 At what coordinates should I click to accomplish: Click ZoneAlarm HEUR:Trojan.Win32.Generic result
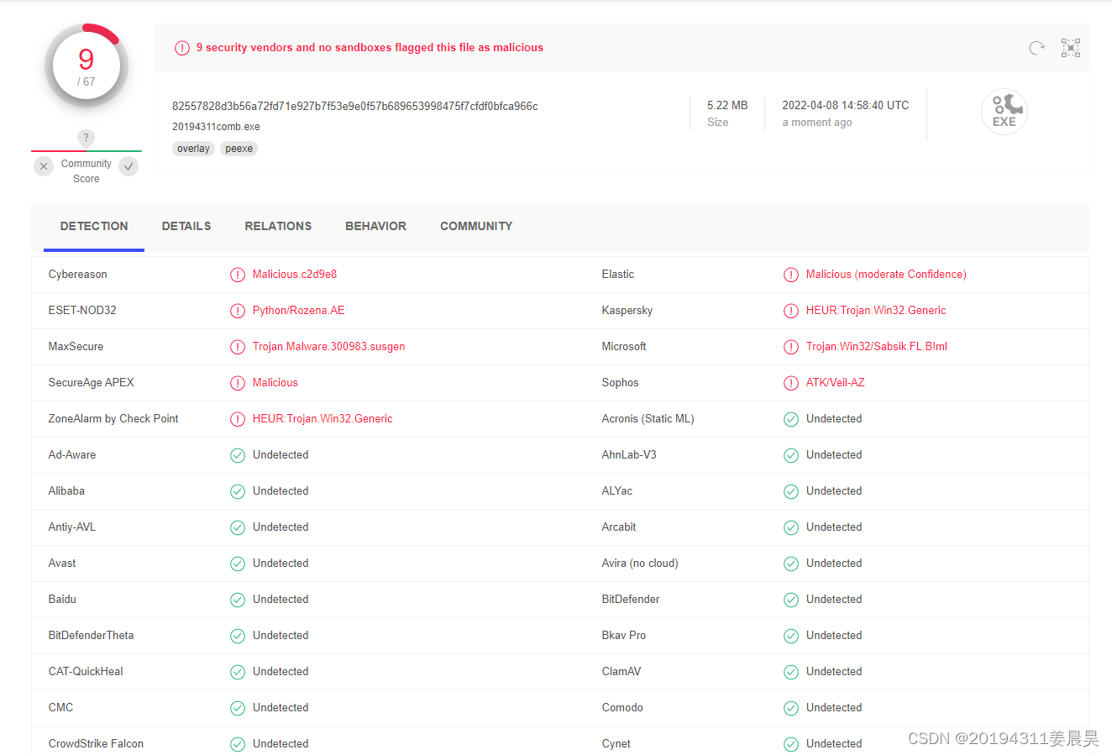[x=323, y=419]
